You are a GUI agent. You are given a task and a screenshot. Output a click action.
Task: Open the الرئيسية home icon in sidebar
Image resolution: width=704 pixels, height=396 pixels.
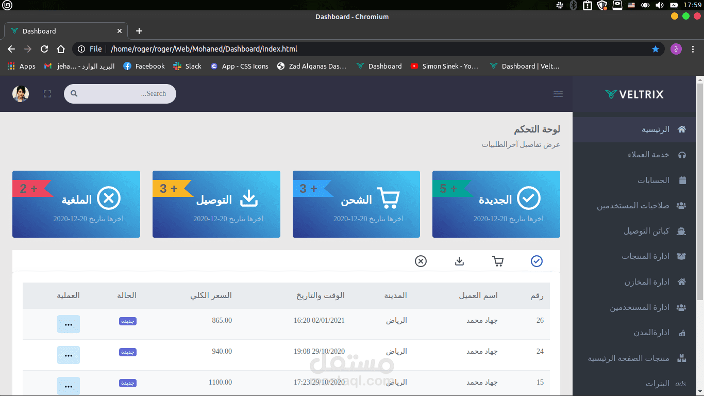[681, 129]
